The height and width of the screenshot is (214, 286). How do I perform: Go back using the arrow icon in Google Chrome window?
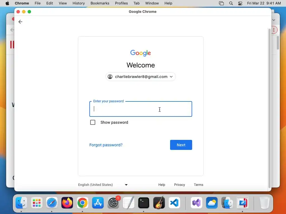point(20,22)
